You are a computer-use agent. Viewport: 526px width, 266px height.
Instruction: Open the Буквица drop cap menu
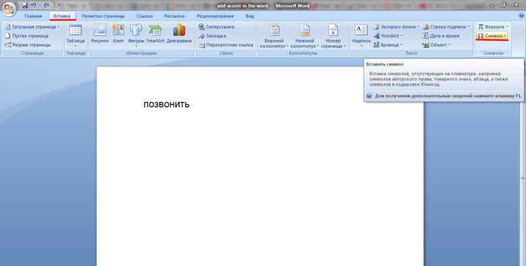click(388, 45)
